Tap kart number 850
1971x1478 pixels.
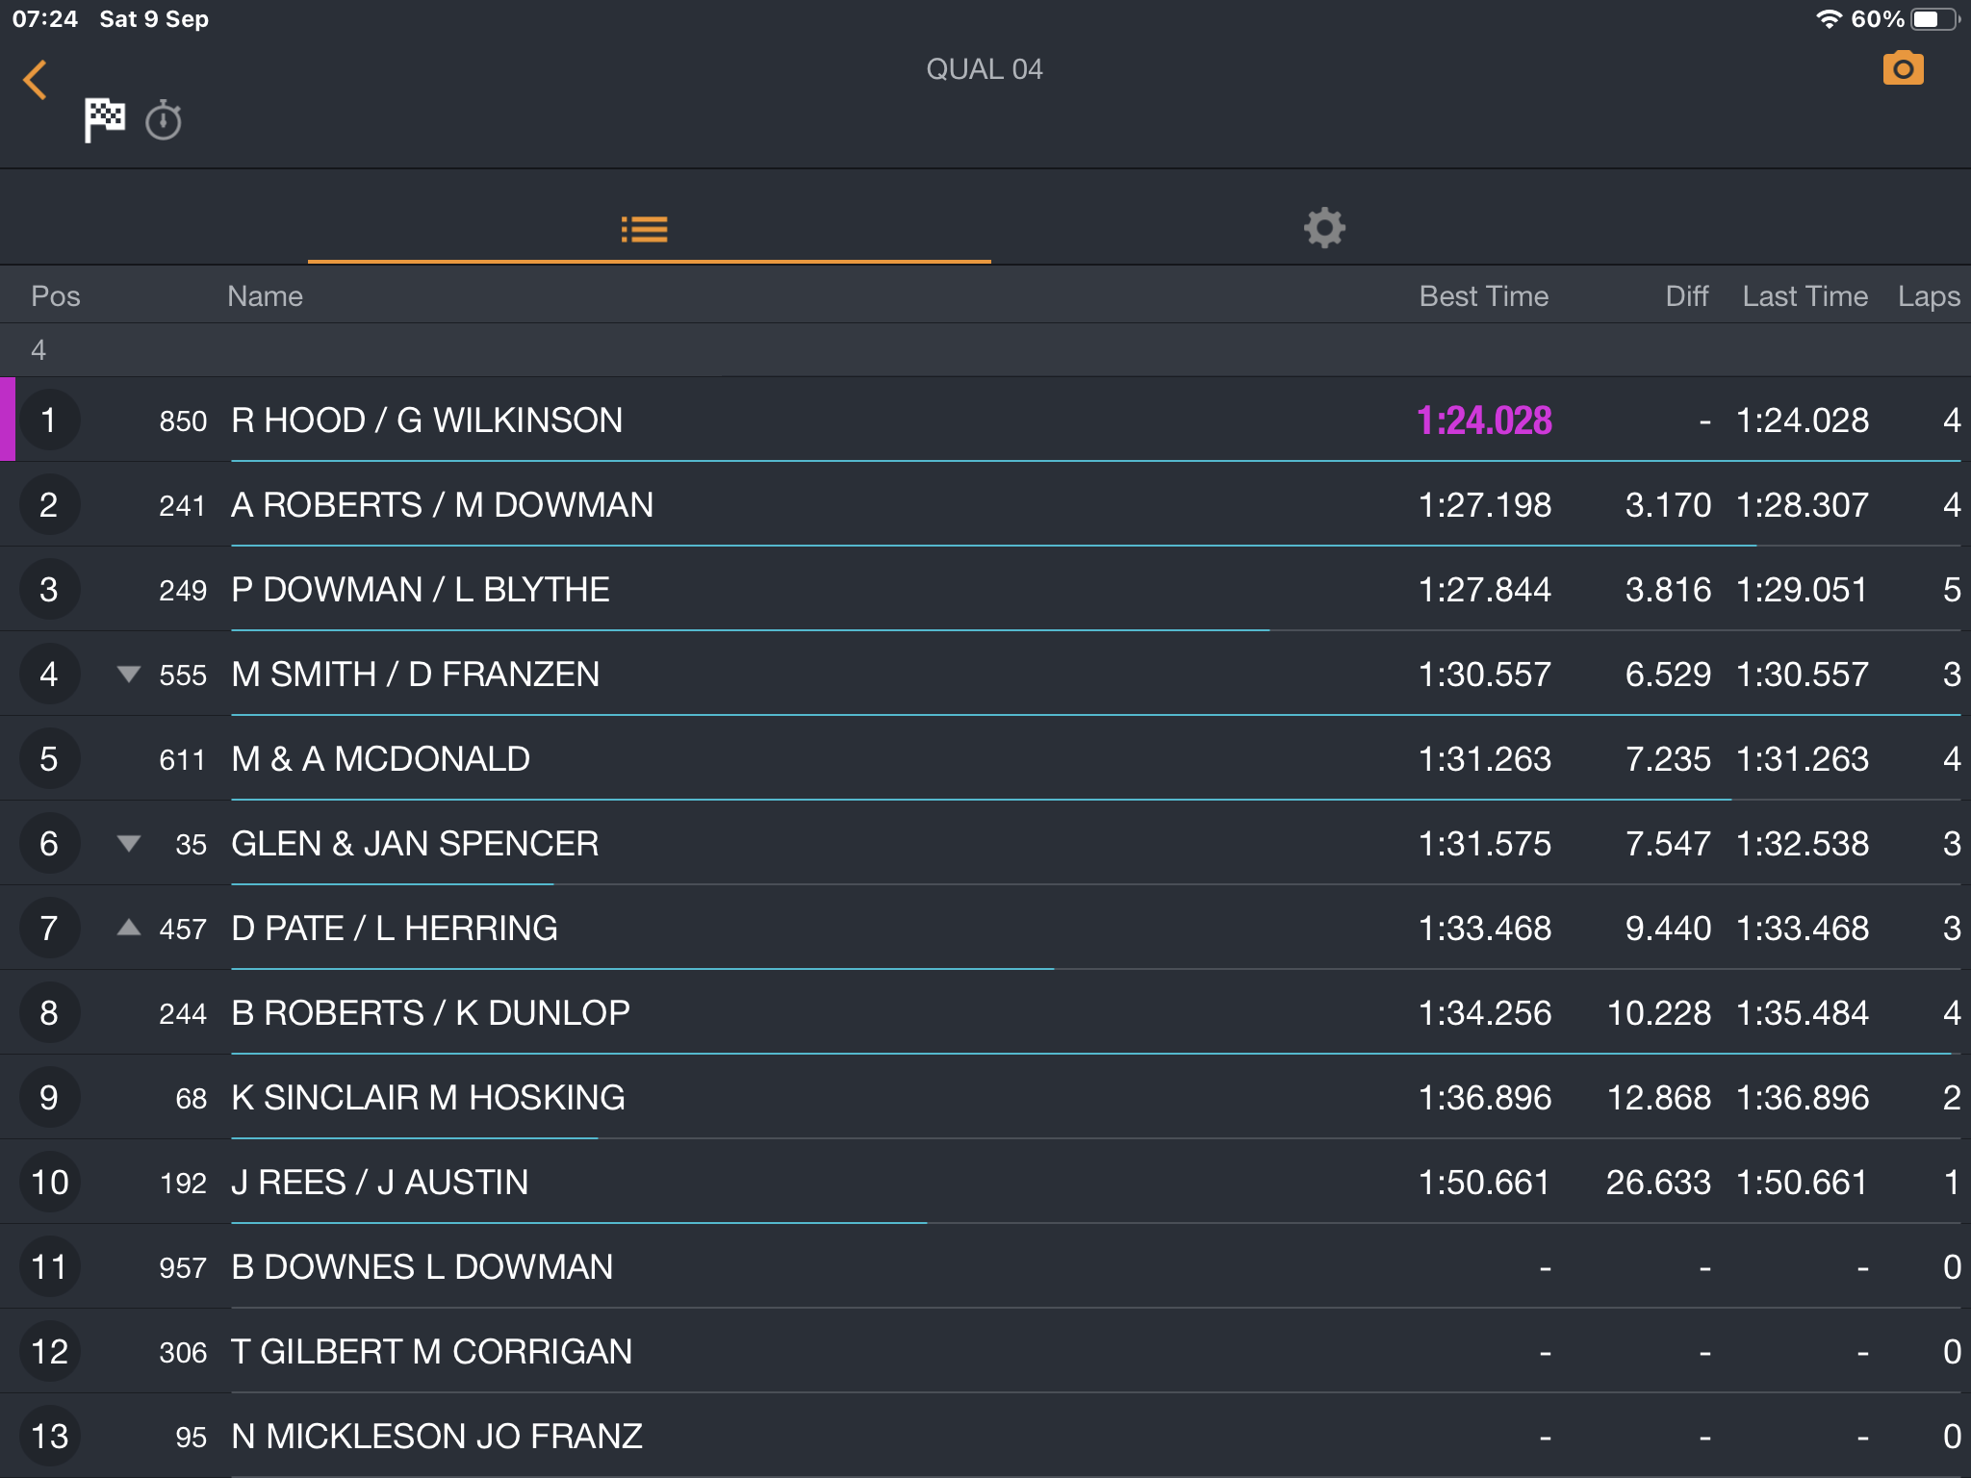pyautogui.click(x=183, y=421)
